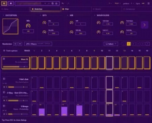Viewport: 152px width, 123px height.
Task: Open the 1 Ref's Kick track menu icon
Action: [x=4, y=79]
